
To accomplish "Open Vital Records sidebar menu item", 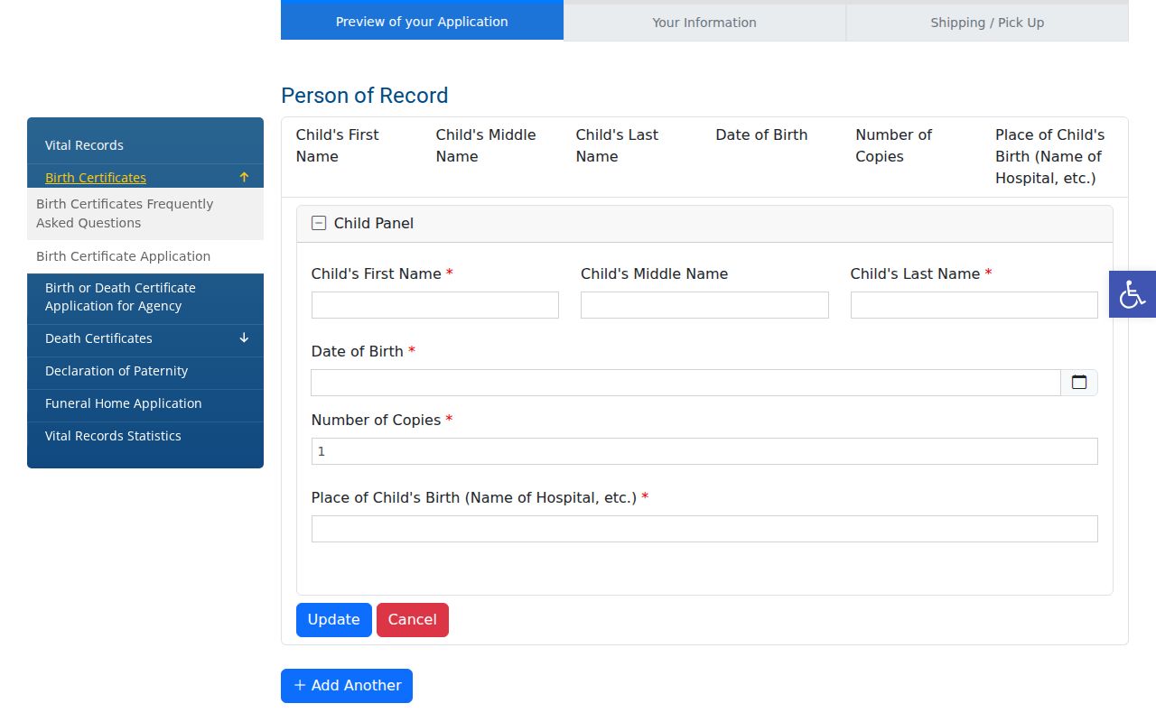I will pyautogui.click(x=84, y=145).
